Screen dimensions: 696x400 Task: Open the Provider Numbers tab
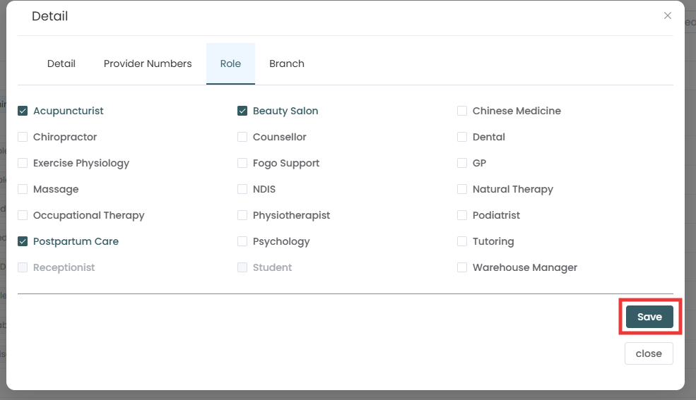tap(148, 63)
